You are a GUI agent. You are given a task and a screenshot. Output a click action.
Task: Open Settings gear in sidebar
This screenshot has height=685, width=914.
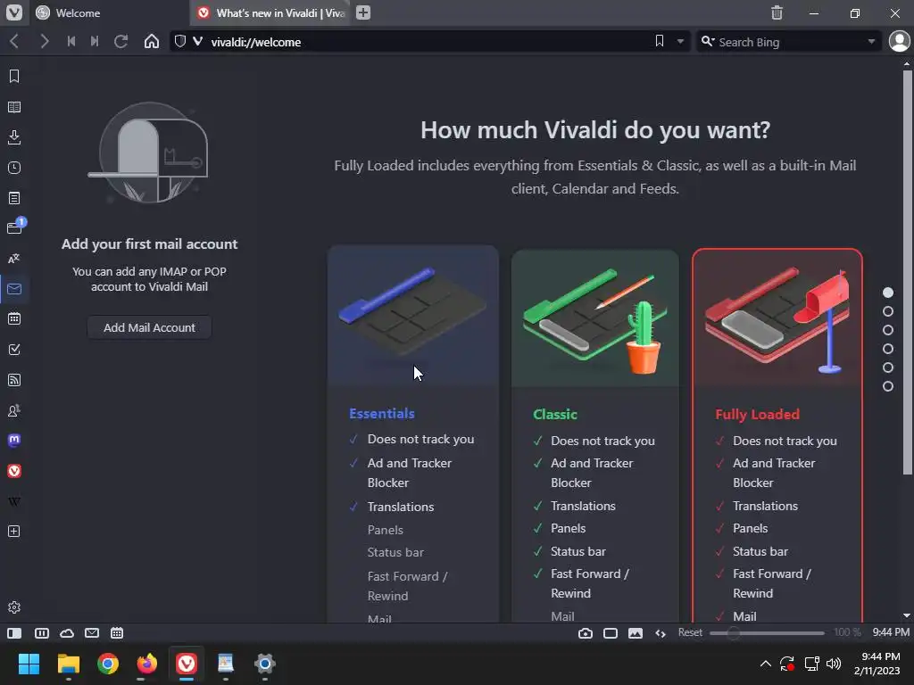tap(14, 607)
